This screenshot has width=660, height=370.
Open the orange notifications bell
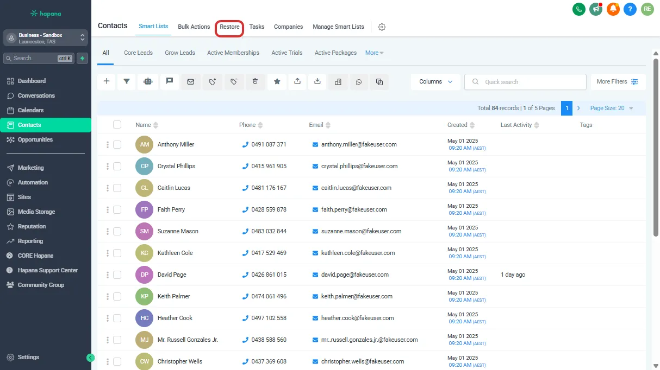point(613,9)
